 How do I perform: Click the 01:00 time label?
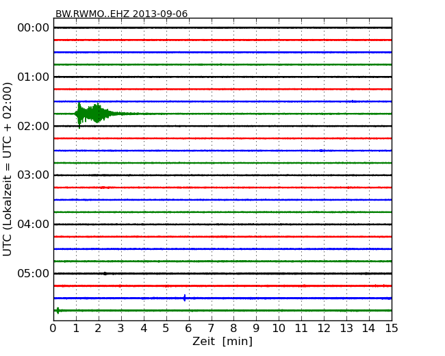tap(34, 77)
